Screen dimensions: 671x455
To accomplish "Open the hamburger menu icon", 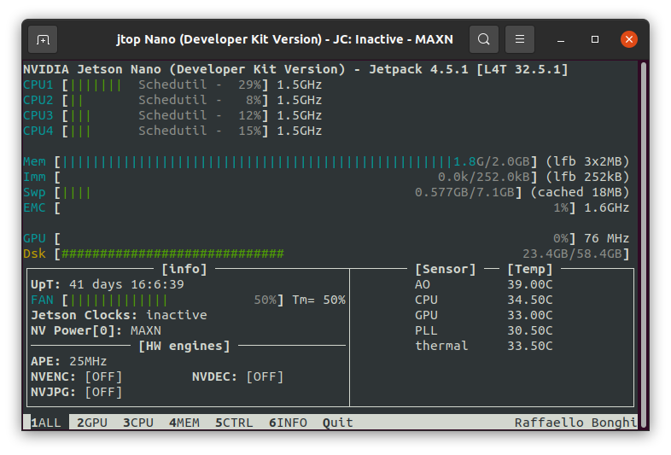I will 520,39.
